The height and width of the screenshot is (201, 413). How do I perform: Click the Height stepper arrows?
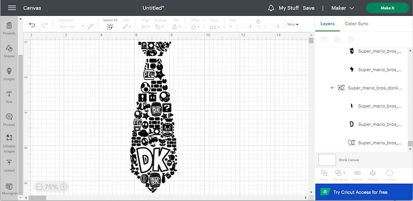pos(278,27)
